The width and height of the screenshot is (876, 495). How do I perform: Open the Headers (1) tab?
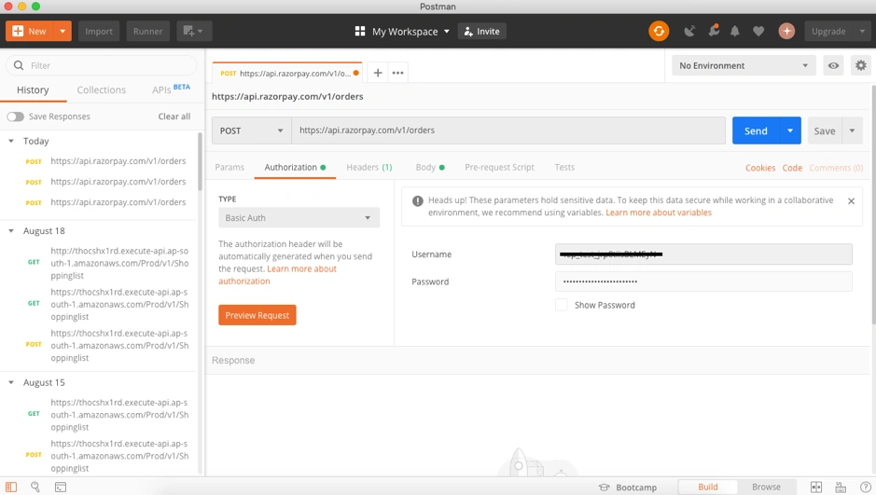tap(369, 167)
